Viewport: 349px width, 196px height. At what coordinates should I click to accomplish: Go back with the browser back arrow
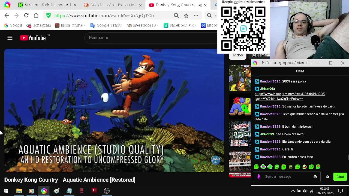point(7,16)
